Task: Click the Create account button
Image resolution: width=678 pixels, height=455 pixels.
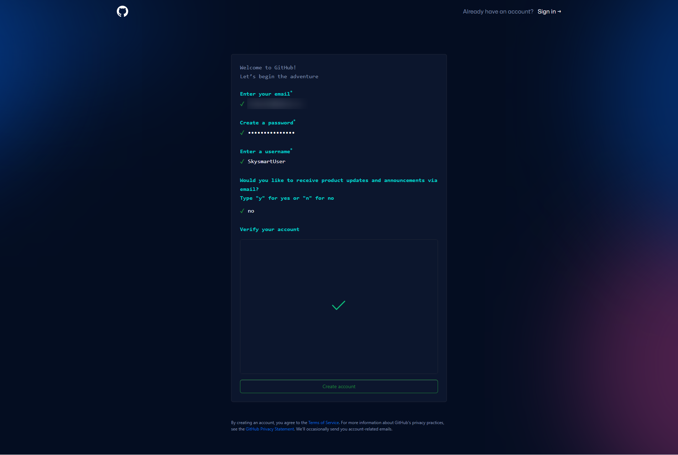Action: click(x=339, y=386)
